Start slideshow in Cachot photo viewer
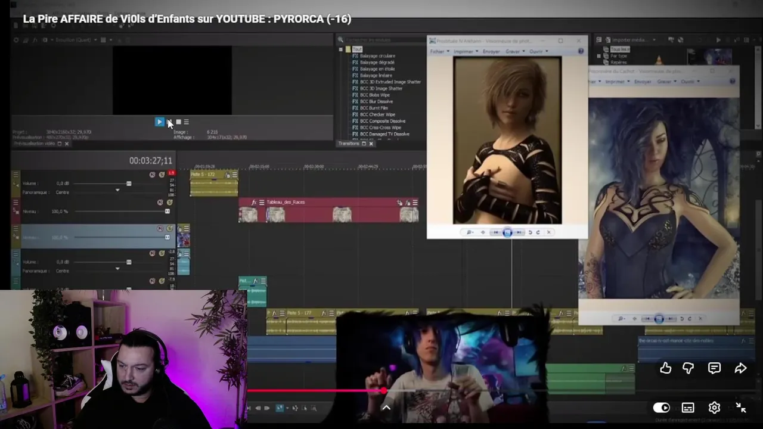This screenshot has height=429, width=763. click(659, 319)
